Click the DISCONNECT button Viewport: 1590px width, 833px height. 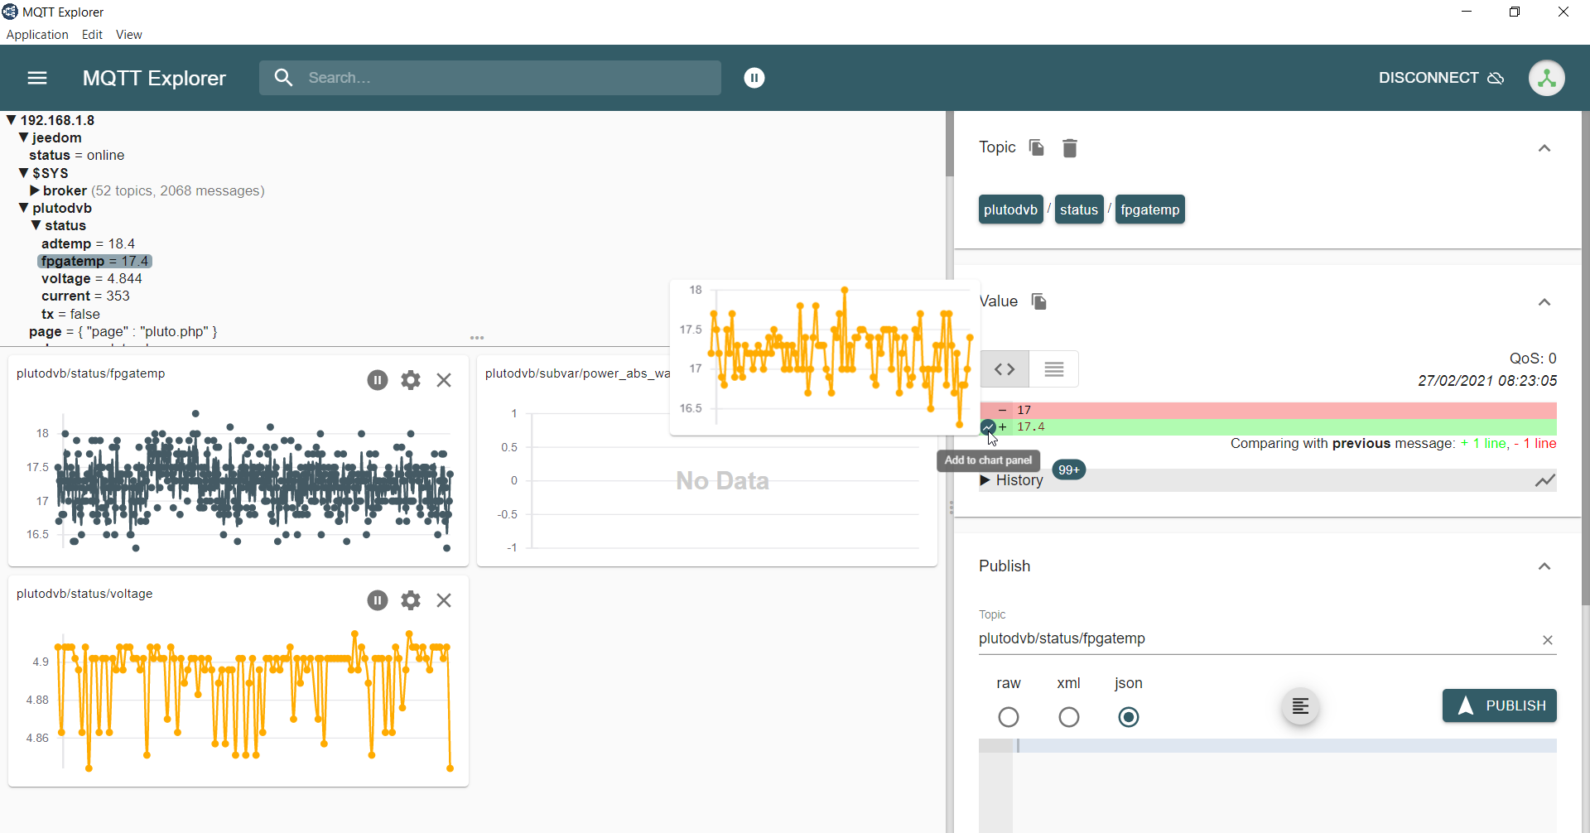(1440, 78)
